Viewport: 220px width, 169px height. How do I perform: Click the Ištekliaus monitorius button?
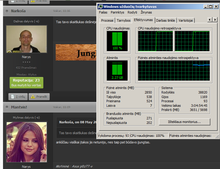184,122
